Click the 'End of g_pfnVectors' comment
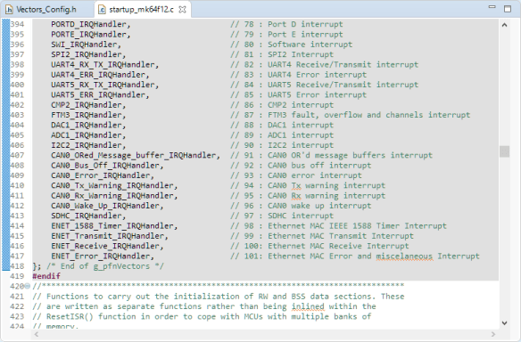 pyautogui.click(x=105, y=266)
